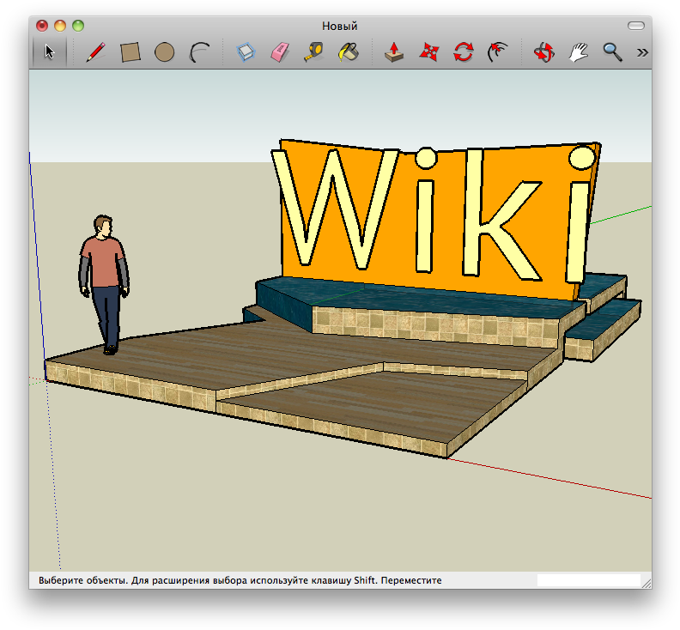Choose the Move tool with red arrows
This screenshot has width=680, height=630.
(429, 52)
